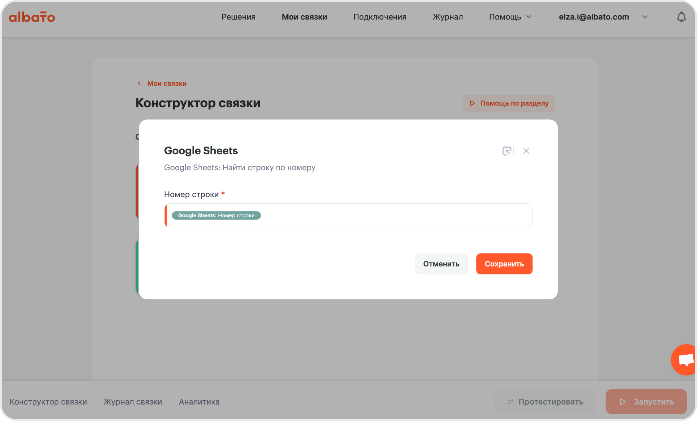Close the Google Sheets dialog with X
This screenshot has width=697, height=421.
pyautogui.click(x=526, y=151)
